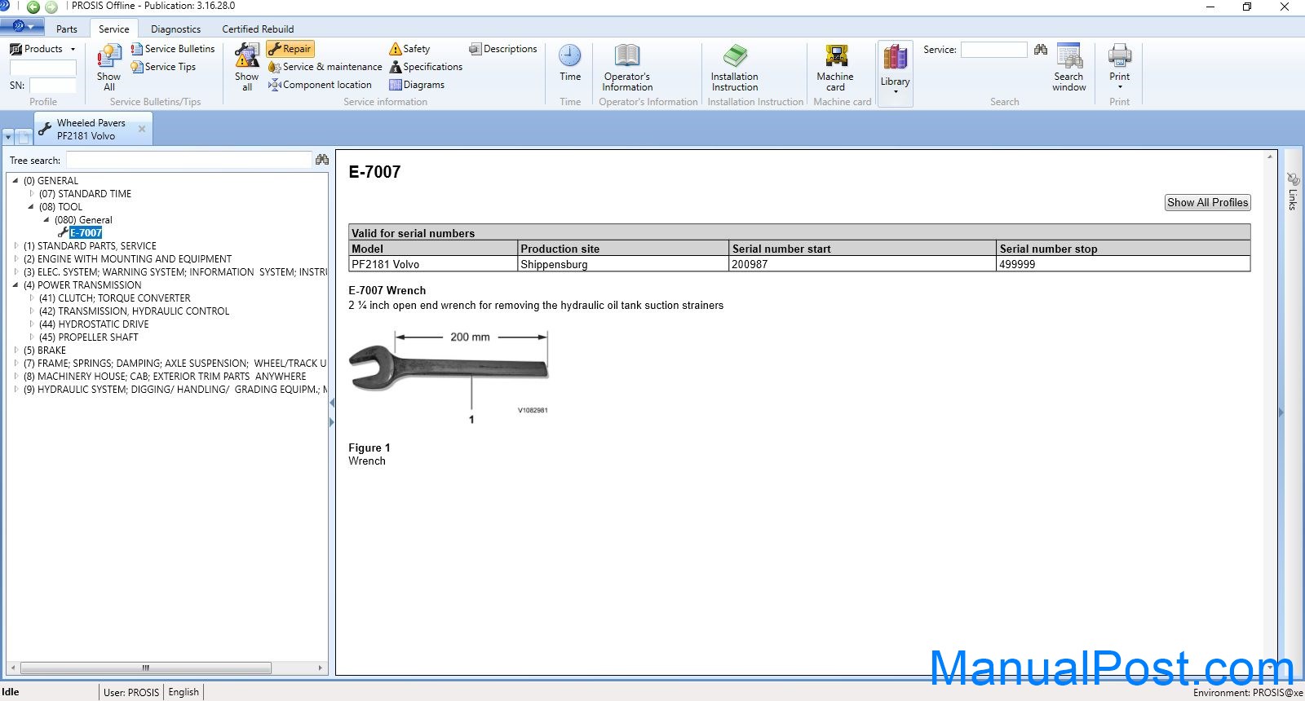Click binoculars icon beside Tree search
Image resolution: width=1305 pixels, height=701 pixels.
[x=322, y=160]
